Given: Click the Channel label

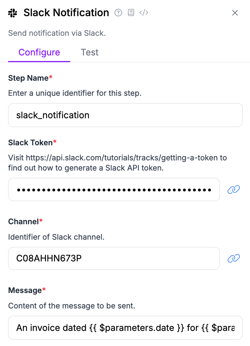Looking at the screenshot, I should (23, 222).
